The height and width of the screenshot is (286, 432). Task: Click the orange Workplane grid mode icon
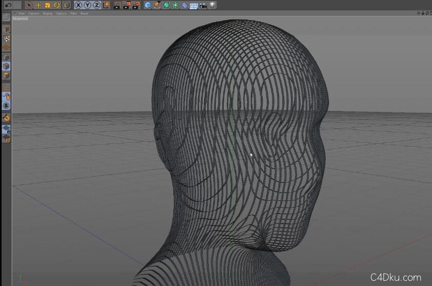(6, 47)
